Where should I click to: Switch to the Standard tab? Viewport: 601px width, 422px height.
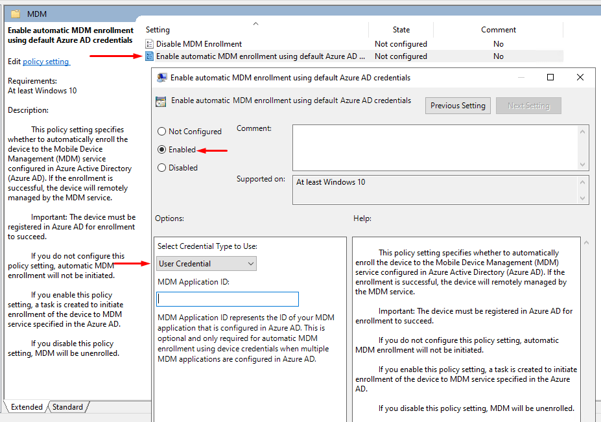67,407
